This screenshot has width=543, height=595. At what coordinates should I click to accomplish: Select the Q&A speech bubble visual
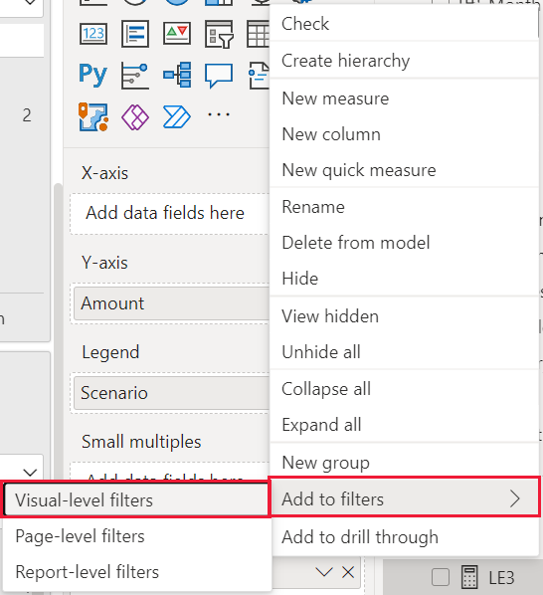219,76
